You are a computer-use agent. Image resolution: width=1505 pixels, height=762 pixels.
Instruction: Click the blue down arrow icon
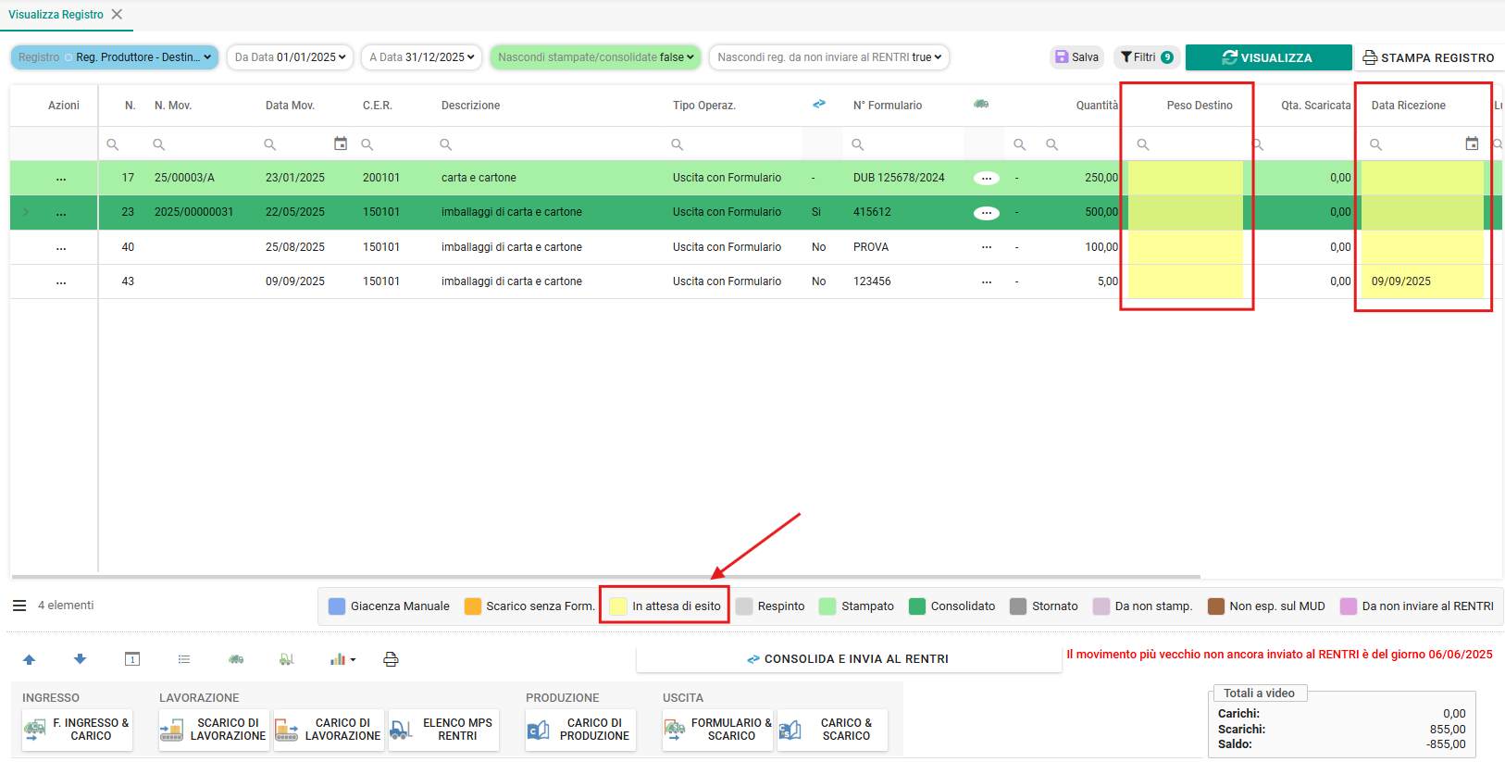[80, 659]
